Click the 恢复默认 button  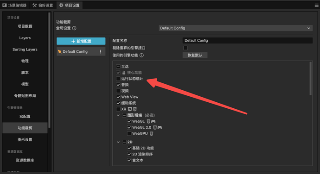[x=195, y=55]
